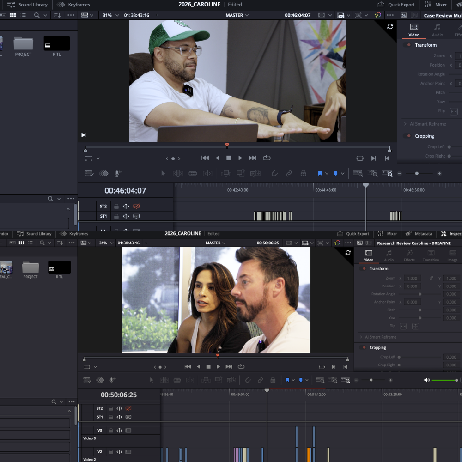This screenshot has width=462, height=462.
Task: Toggle the Cropping enable dot in upper inspector
Action: pyautogui.click(x=409, y=136)
